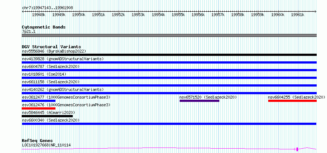Select the nsv4140262 gnomADStructuralVariants blue bar

(169, 93)
